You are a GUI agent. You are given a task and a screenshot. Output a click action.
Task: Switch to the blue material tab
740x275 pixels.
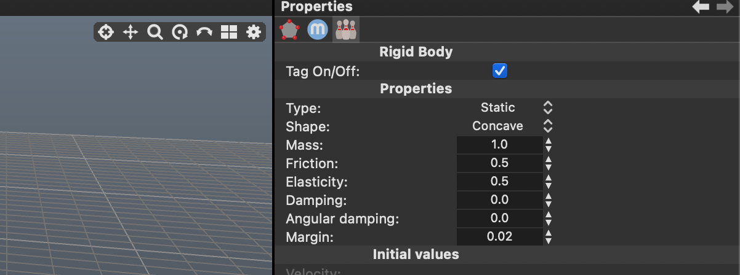pyautogui.click(x=318, y=29)
